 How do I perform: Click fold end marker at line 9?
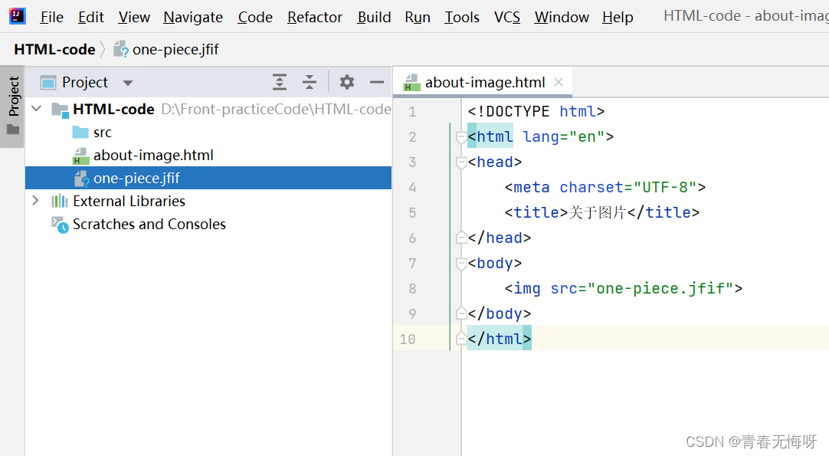click(x=461, y=313)
